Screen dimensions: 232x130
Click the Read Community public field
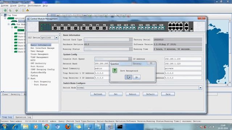102,68
